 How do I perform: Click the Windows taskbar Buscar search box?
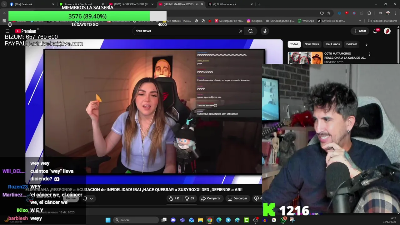136,220
